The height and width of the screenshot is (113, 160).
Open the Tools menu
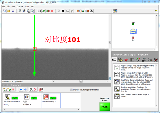(27, 6)
